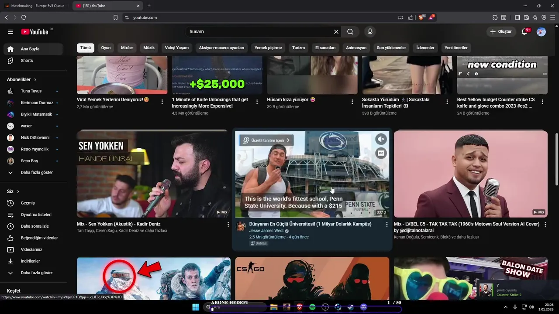Open options for LVBEL C5 TAK TAK mix
Image resolution: width=559 pixels, height=314 pixels.
click(545, 225)
